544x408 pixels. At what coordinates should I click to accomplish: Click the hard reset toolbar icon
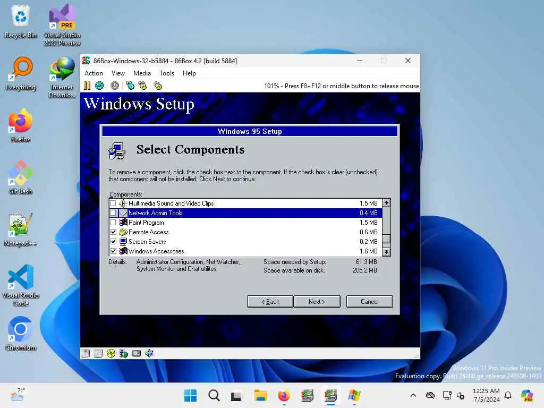(99, 86)
